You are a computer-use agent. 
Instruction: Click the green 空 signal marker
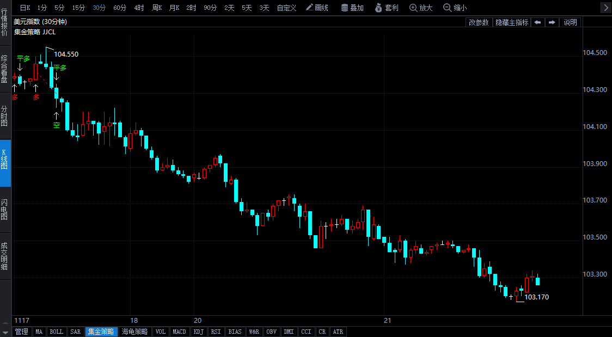tap(57, 125)
